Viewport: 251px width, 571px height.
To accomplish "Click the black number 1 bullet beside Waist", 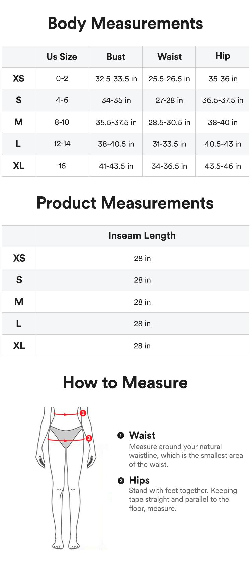I will pos(121,435).
